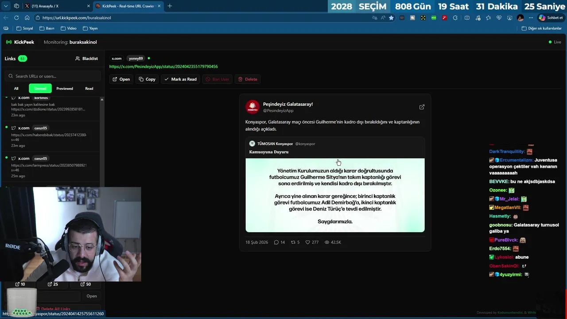Reload the current page
Viewport: 567px width, 319px height.
(x=16, y=18)
